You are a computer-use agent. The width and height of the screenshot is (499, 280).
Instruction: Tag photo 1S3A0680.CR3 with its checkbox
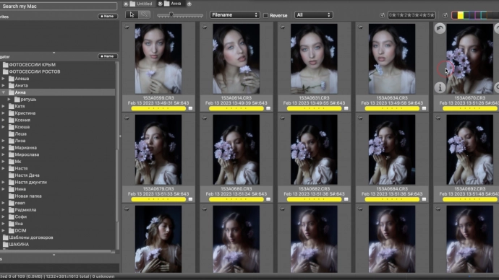pyautogui.click(x=268, y=199)
